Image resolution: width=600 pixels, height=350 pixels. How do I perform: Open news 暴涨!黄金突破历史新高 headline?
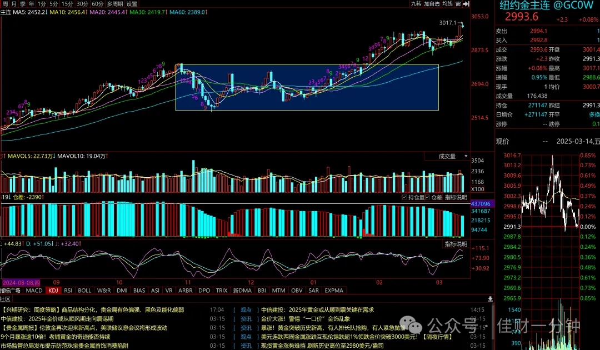pos(333,328)
